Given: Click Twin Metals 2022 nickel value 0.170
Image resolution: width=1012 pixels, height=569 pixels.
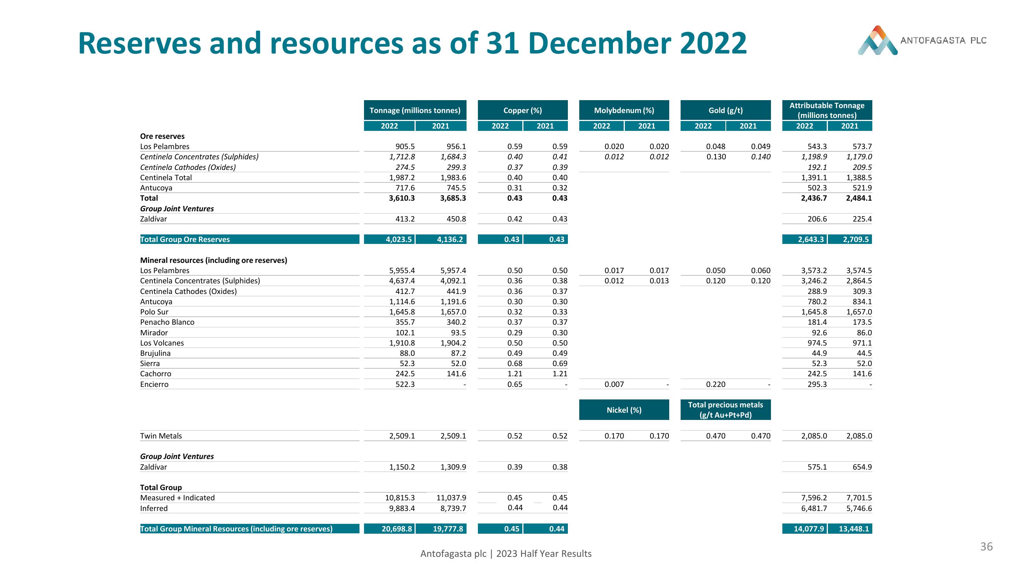Looking at the screenshot, I should click(614, 436).
